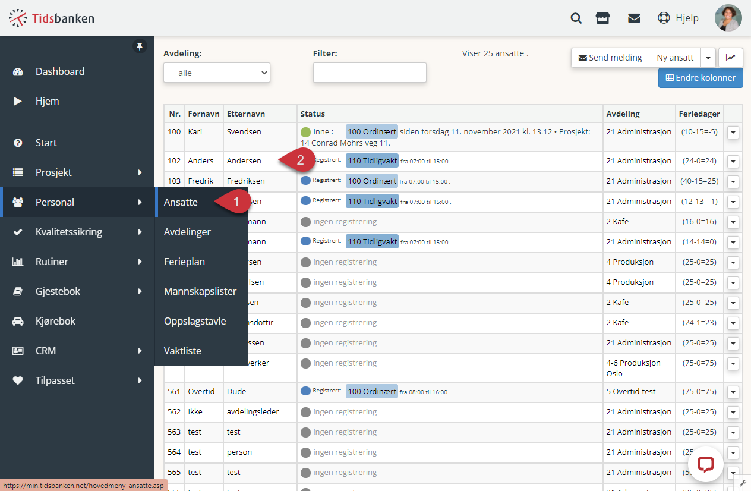Toggle the sidebar pin icon
Screen dimensions: 751x491
[139, 46]
